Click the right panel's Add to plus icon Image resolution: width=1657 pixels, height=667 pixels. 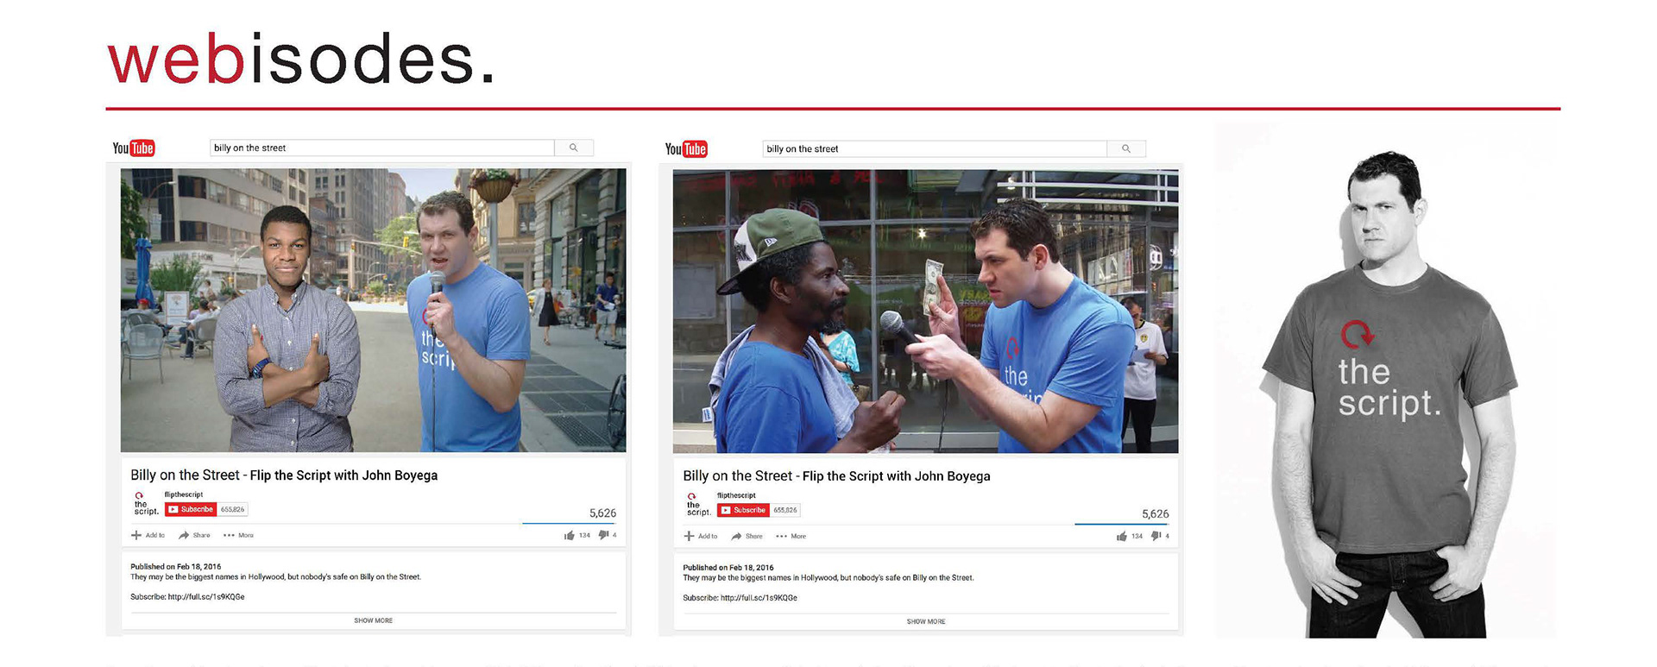pyautogui.click(x=689, y=536)
